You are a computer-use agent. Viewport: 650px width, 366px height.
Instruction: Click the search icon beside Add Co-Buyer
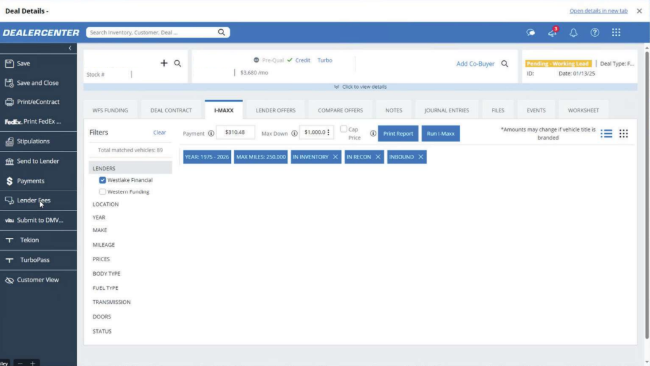tap(505, 63)
